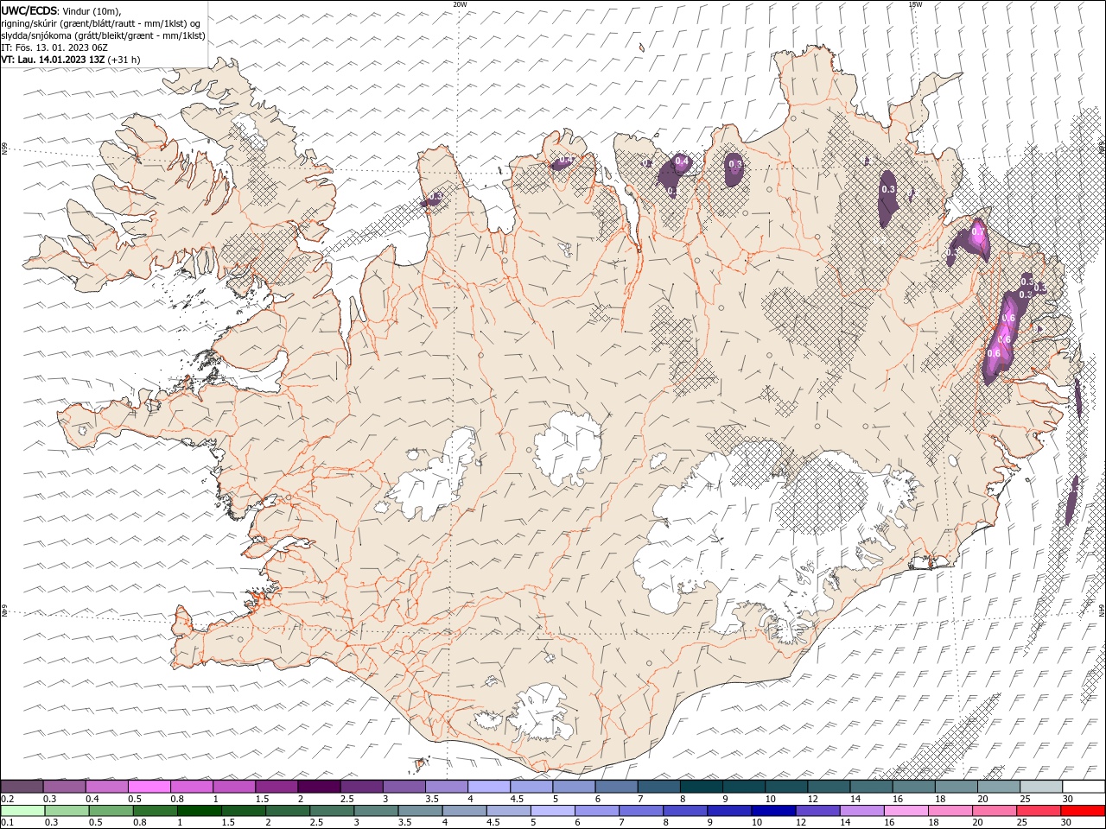Viewport: 1106px width, 829px height.
Task: Select the 18 swatch in upper snow legend
Action: point(956,786)
